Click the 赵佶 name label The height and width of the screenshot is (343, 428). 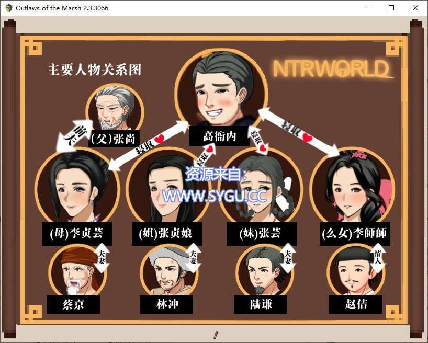click(356, 304)
